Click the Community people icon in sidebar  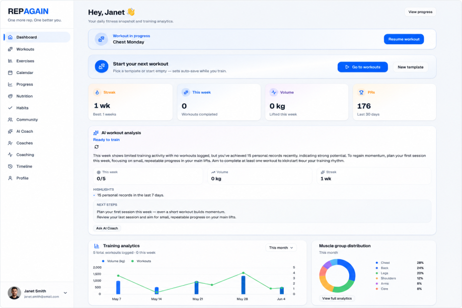[10, 120]
